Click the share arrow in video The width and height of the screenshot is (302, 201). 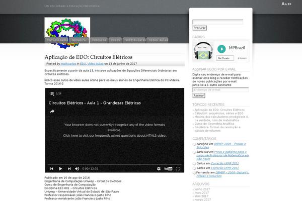tap(52, 112)
